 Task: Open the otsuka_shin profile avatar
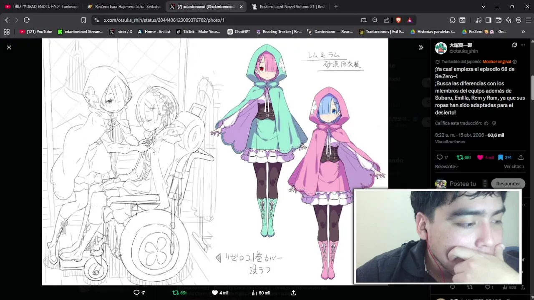pyautogui.click(x=441, y=48)
